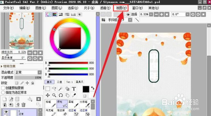
Task: Toggle the swatches panel icon
Action: click(73, 14)
